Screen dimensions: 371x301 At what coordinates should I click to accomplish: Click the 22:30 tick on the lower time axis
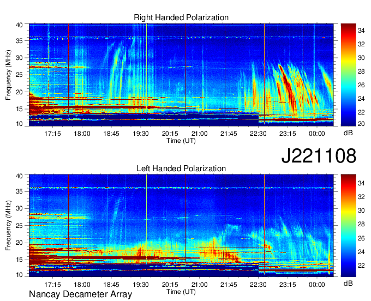click(258, 284)
